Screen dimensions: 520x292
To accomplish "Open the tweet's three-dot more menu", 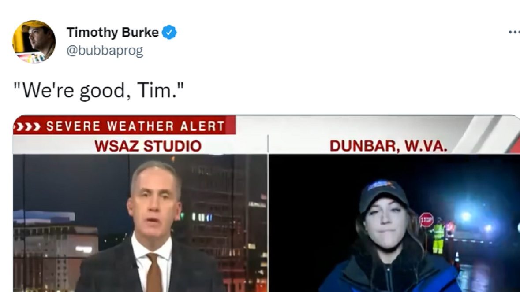I will (514, 32).
